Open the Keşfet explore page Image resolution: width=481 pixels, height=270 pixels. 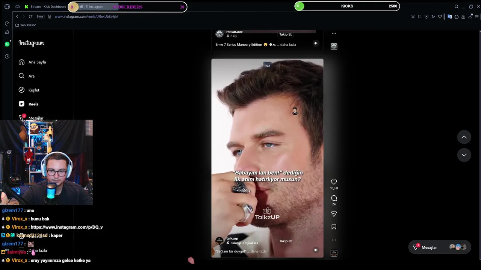point(29,90)
